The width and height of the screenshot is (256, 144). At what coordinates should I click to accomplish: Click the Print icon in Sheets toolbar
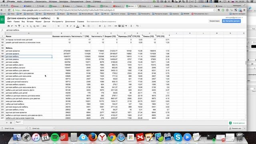click(x=8, y=26)
